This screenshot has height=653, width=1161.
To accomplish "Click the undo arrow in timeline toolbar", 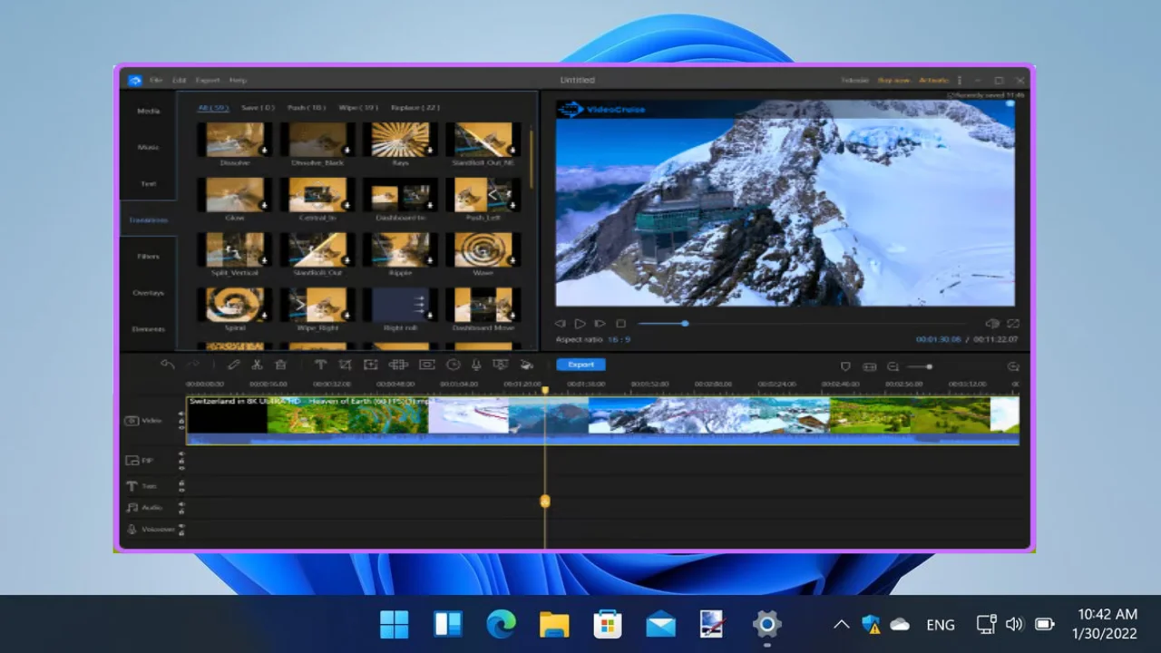I will [x=167, y=365].
